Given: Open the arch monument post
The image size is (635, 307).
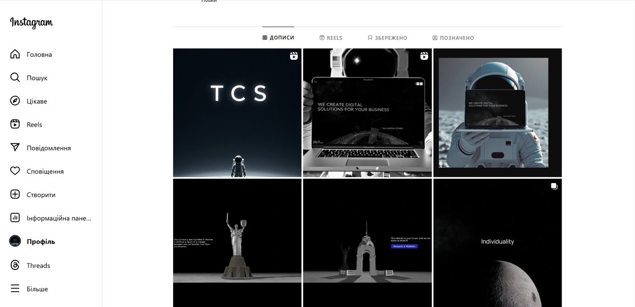Looking at the screenshot, I should [x=367, y=242].
